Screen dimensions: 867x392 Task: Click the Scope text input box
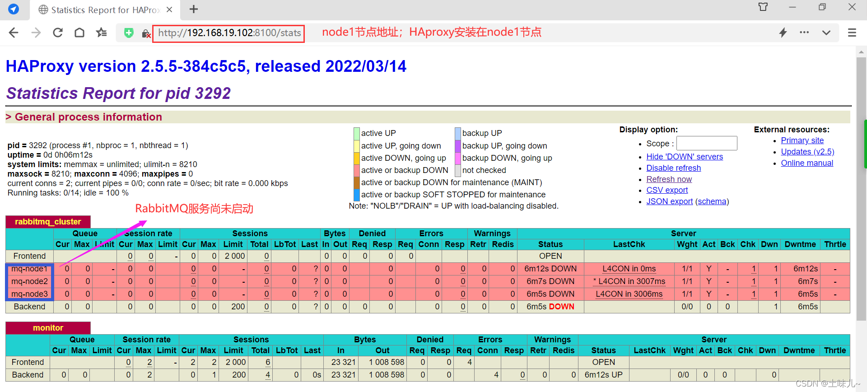(x=707, y=143)
